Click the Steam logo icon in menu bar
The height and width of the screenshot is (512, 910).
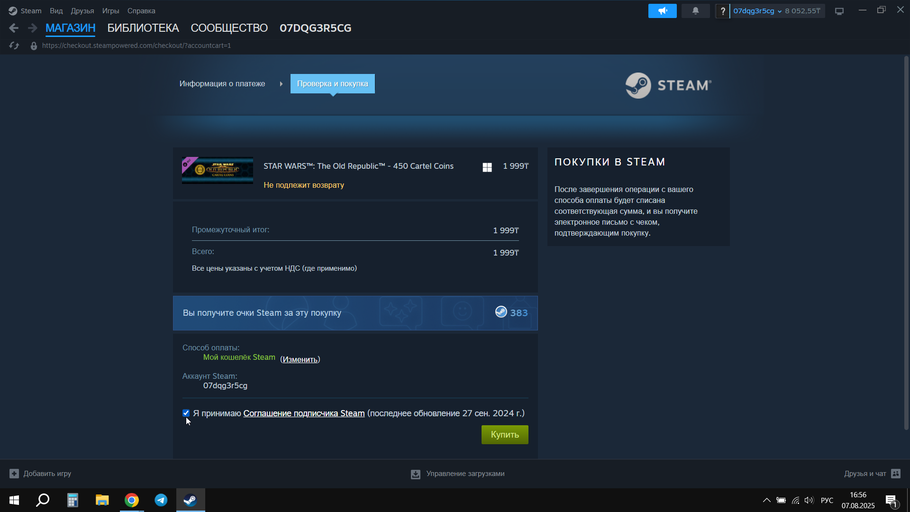pos(13,11)
